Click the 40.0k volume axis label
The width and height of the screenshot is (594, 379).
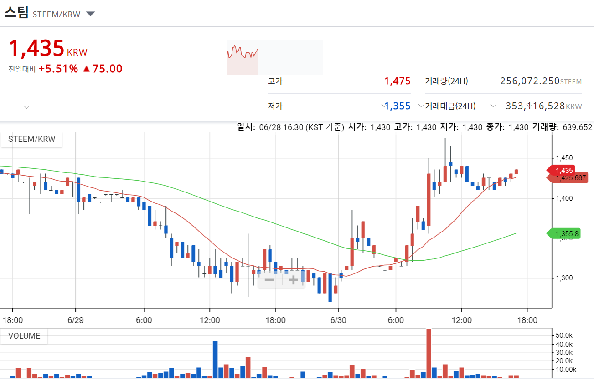(564, 344)
